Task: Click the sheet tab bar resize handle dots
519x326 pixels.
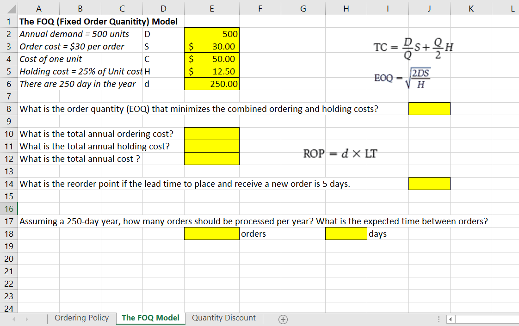Action: (439, 320)
